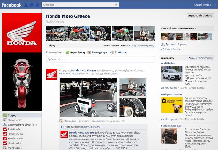The image size is (218, 150).
Task: Open Honda Dealers sidebar item
Action: tap(16, 139)
